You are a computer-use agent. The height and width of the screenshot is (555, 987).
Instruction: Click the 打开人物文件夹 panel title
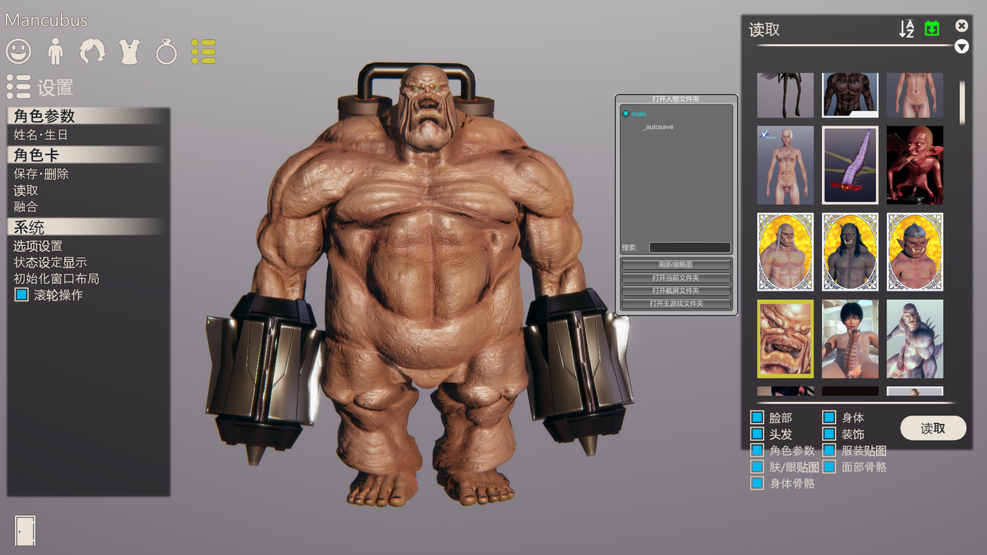(676, 99)
